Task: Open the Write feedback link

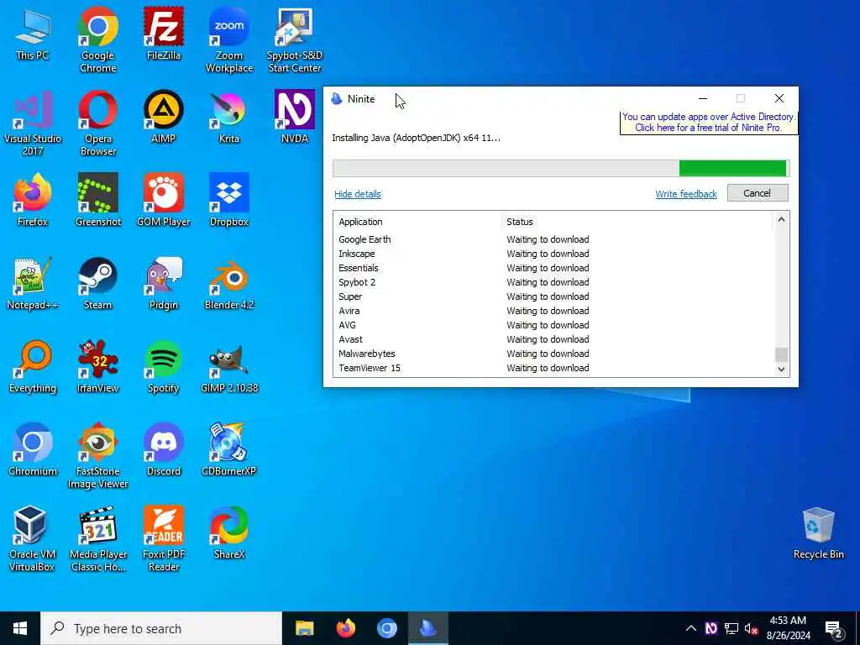Action: [686, 194]
